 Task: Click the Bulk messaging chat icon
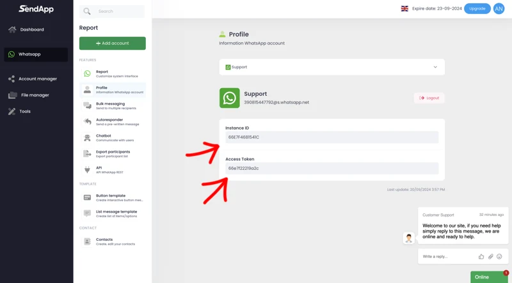[x=87, y=105]
